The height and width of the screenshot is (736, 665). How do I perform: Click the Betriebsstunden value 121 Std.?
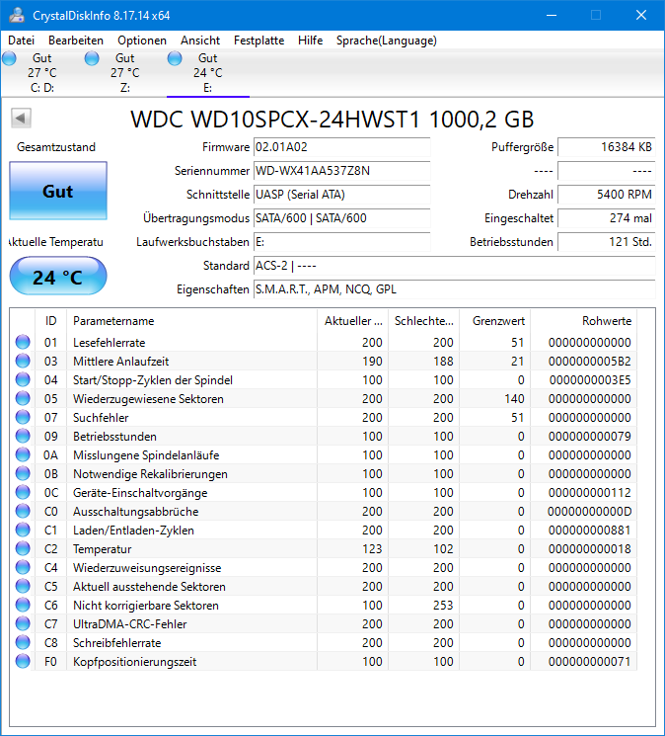coord(607,242)
